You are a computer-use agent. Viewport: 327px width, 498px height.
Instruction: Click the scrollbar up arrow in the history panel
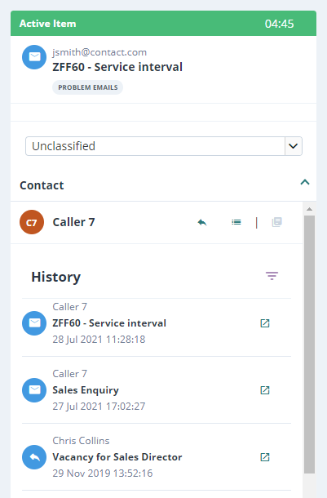[x=310, y=209]
